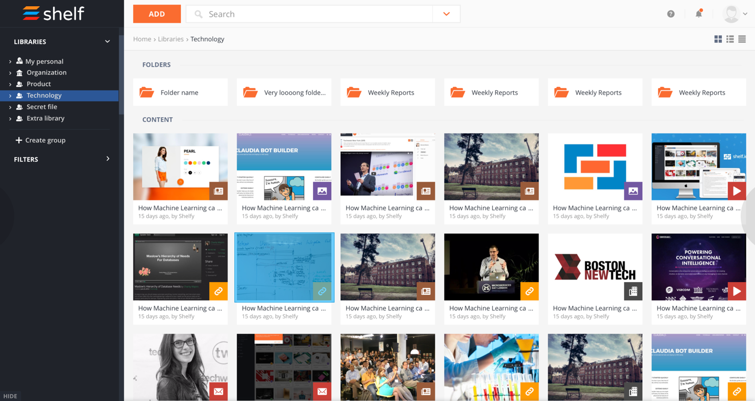
Task: Play the Powering Conversational Intelligence video
Action: (x=737, y=292)
